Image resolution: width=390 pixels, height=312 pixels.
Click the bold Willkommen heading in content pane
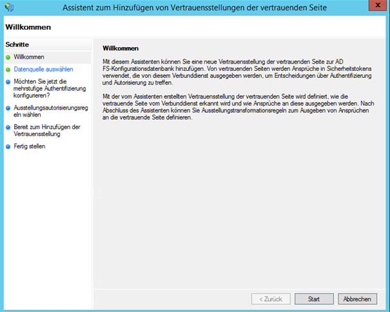[x=121, y=48]
